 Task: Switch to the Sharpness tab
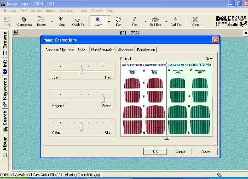(x=125, y=50)
